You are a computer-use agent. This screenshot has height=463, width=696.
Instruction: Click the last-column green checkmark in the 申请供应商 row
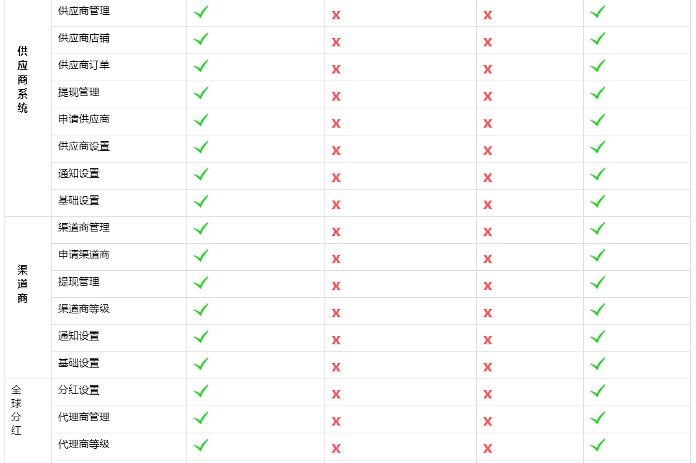click(597, 120)
